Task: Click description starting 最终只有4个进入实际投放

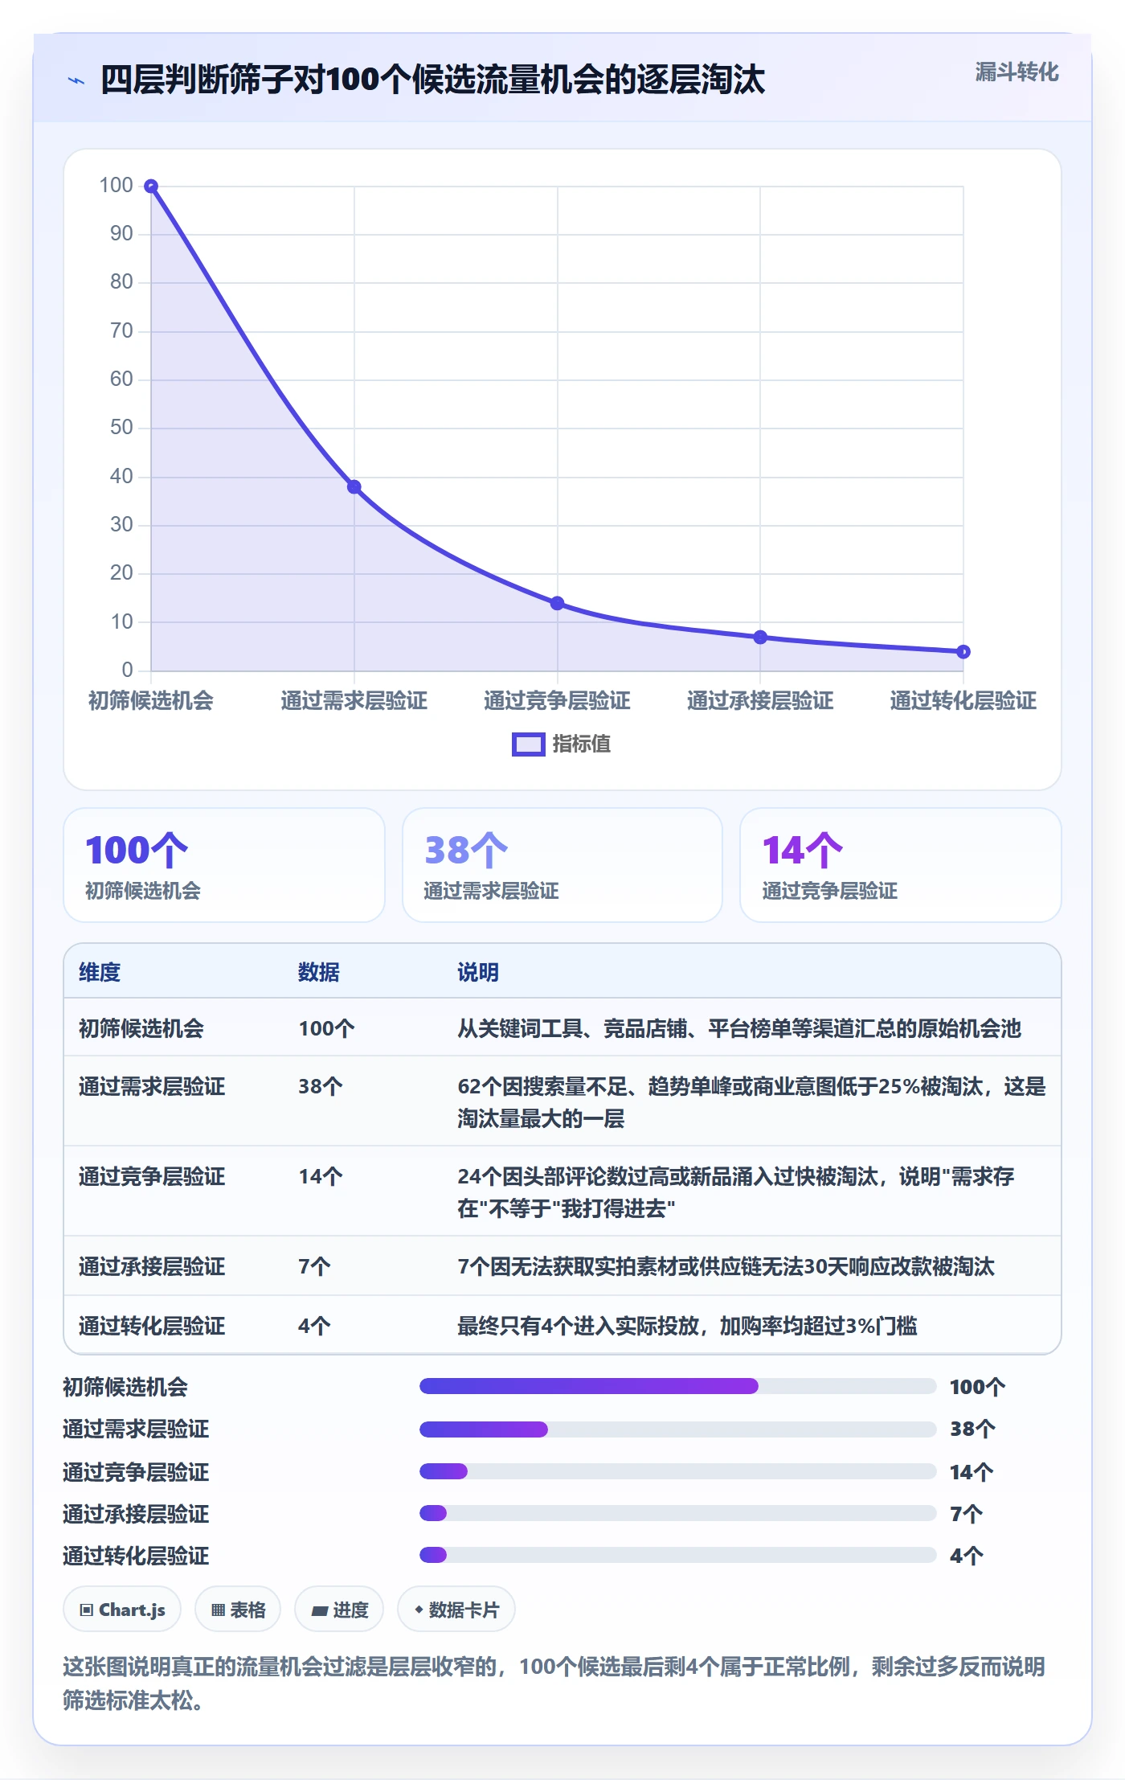Action: [688, 1326]
